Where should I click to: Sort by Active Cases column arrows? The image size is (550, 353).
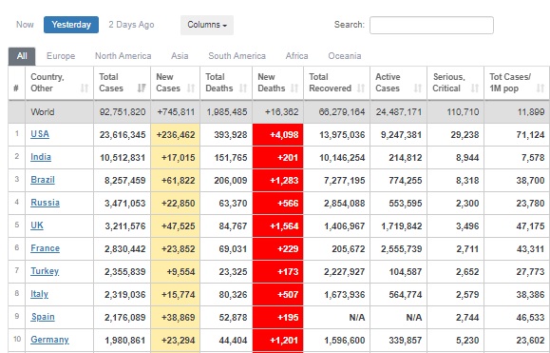(418, 88)
